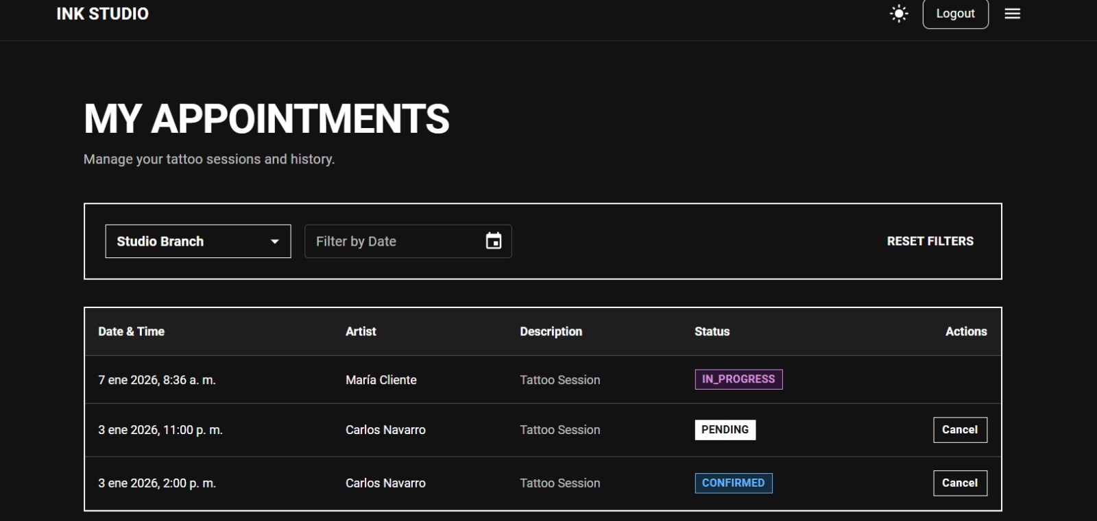Select artist María Cliente in the table
Screen dimensions: 1097x521
click(x=381, y=380)
